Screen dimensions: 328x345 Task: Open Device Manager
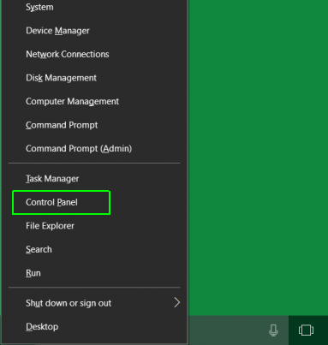[94, 31]
